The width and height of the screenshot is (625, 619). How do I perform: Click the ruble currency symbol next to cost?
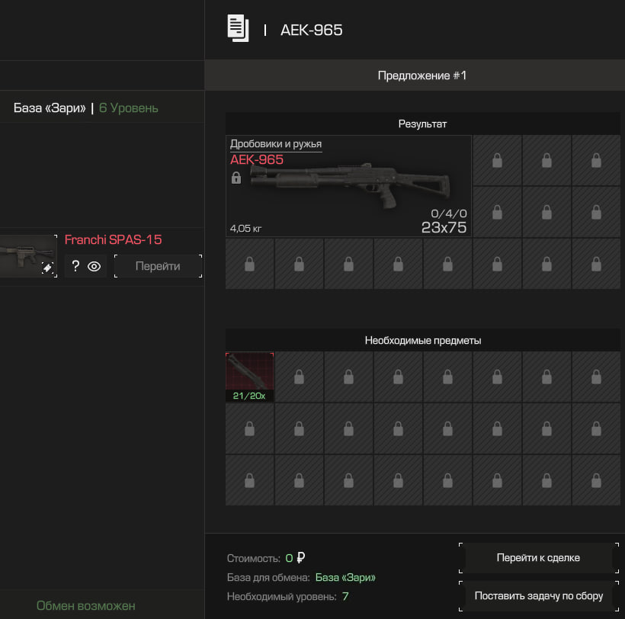(301, 558)
